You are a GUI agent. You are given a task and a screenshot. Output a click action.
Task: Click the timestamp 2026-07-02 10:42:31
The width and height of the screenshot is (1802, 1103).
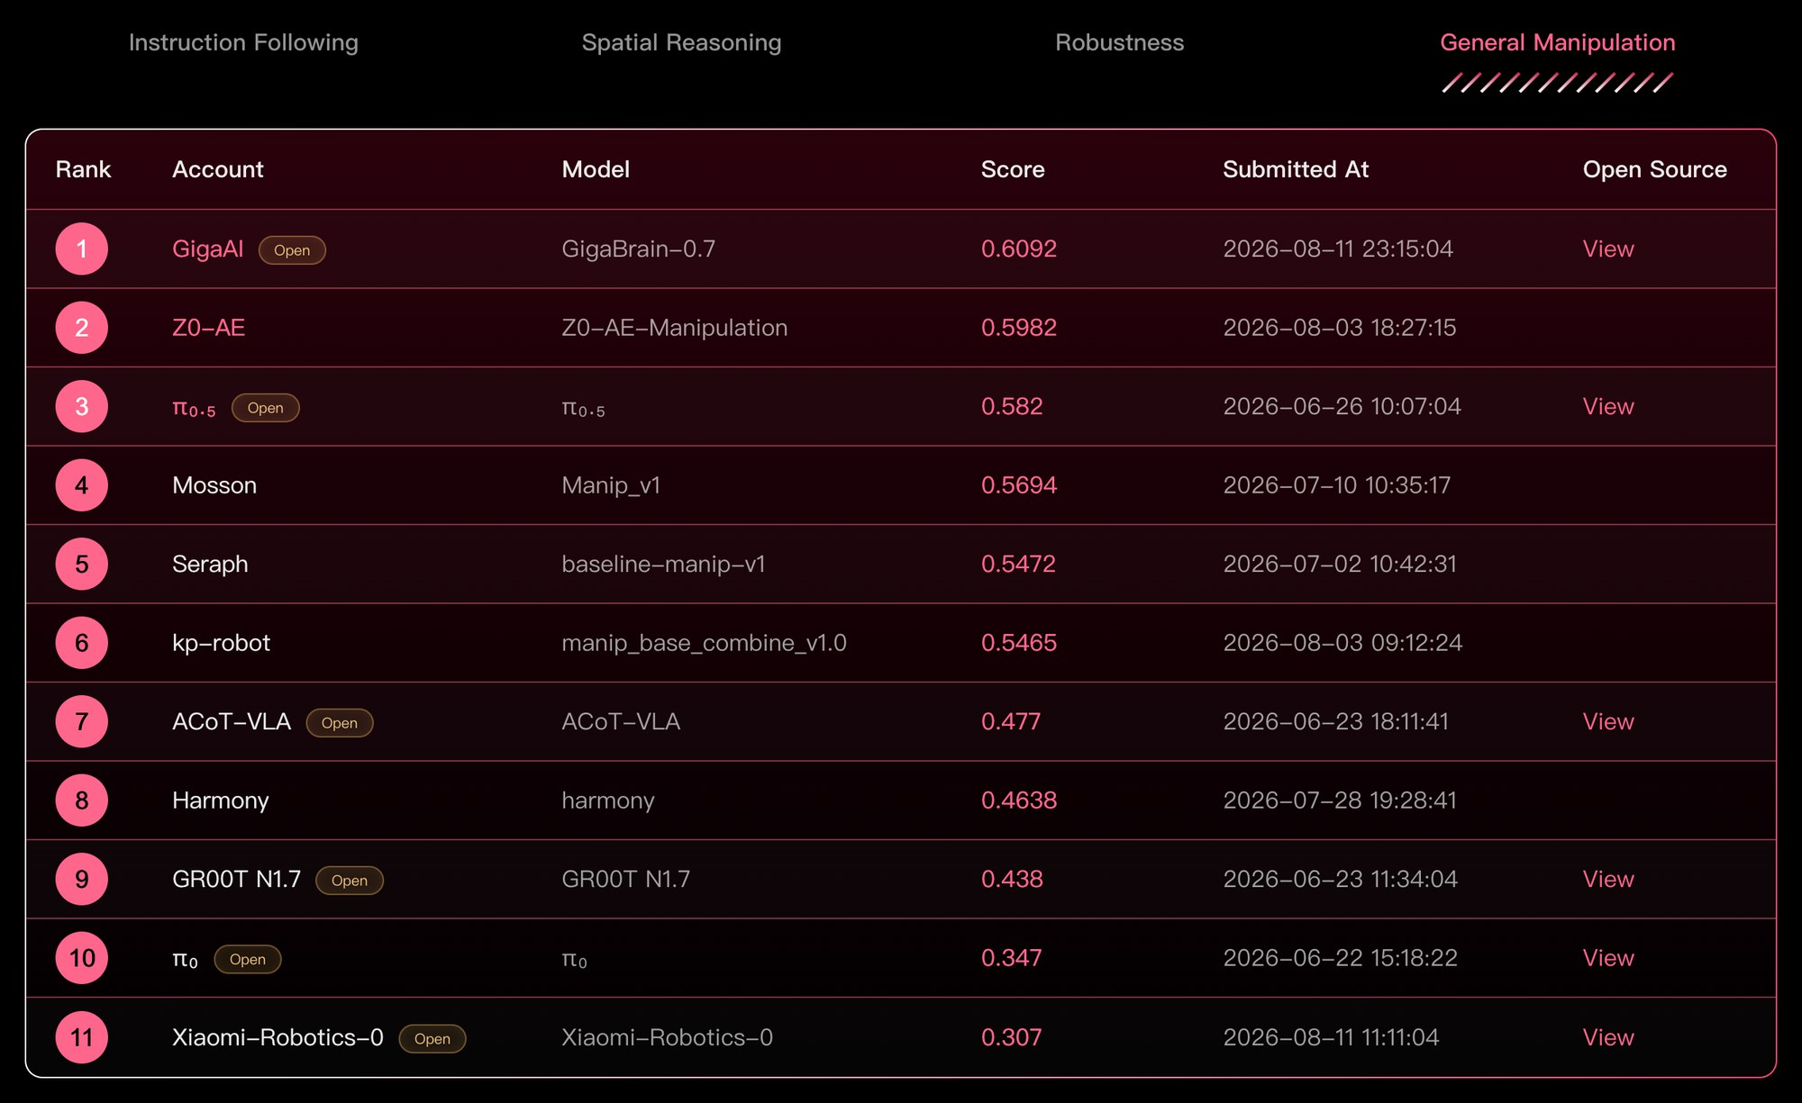(1340, 564)
